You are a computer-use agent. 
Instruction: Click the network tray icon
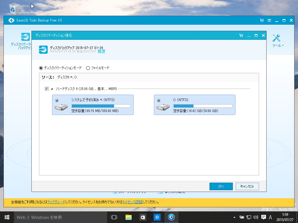click(249, 217)
